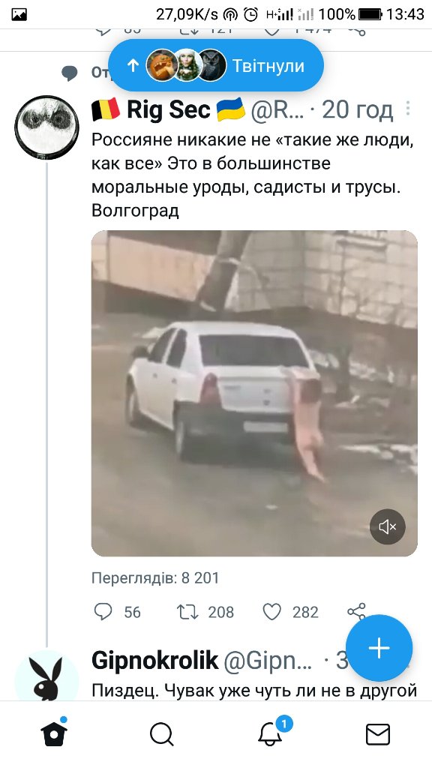This screenshot has height=768, width=432.
Task: Tap the compose tweet plus button
Action: [x=379, y=648]
